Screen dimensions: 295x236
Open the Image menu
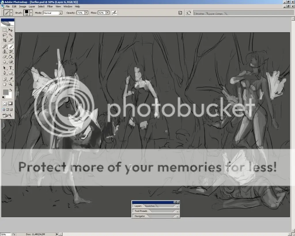[22, 6]
